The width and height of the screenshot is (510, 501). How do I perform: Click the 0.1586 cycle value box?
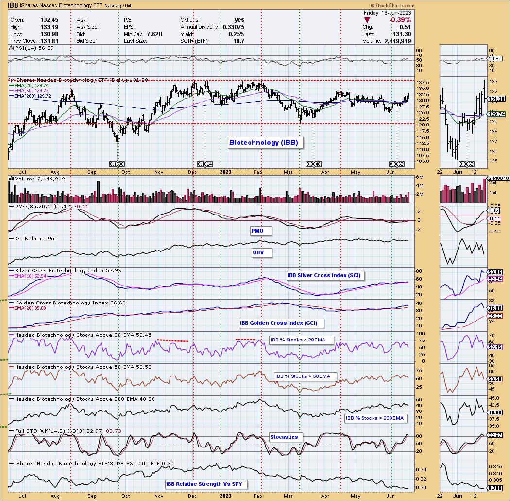tap(117, 164)
